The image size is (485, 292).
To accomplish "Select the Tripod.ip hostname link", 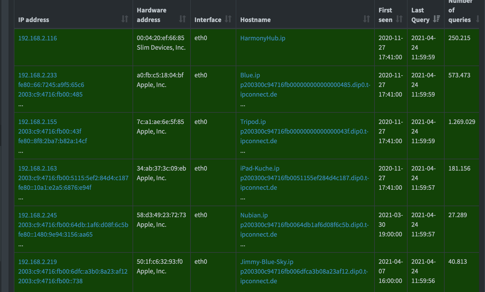I will coord(253,122).
